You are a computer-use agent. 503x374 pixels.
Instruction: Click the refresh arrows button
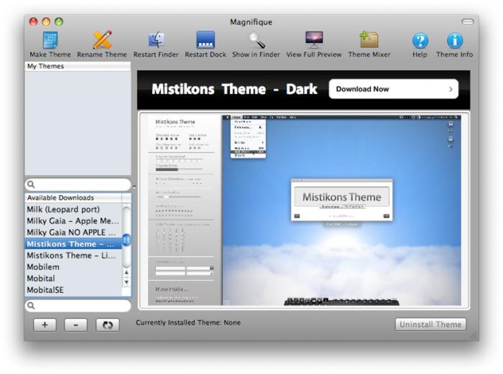108,325
